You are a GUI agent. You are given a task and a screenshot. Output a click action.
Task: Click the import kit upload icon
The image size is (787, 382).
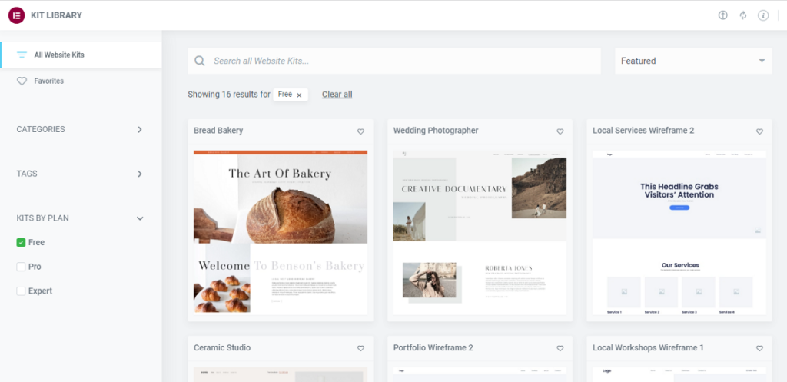point(722,15)
